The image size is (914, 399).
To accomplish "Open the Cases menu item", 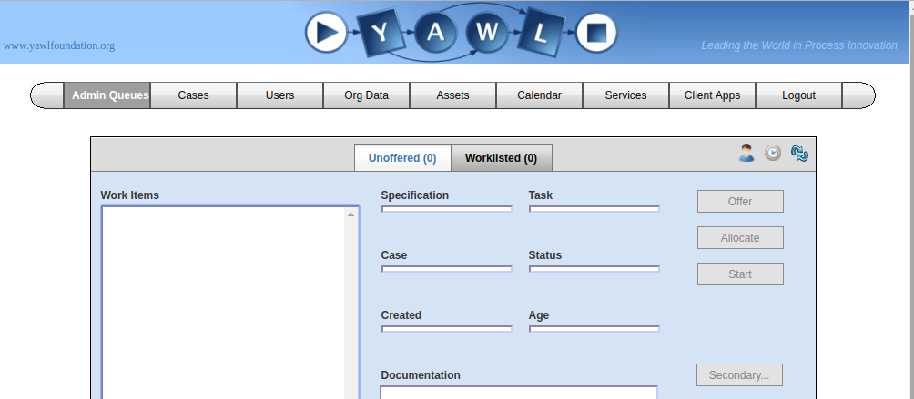I will point(194,95).
